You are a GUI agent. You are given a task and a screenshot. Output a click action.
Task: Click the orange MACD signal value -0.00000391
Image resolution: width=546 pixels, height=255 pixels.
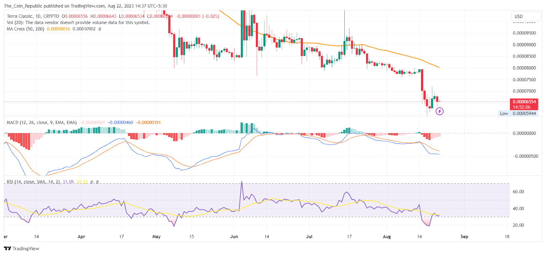point(148,123)
